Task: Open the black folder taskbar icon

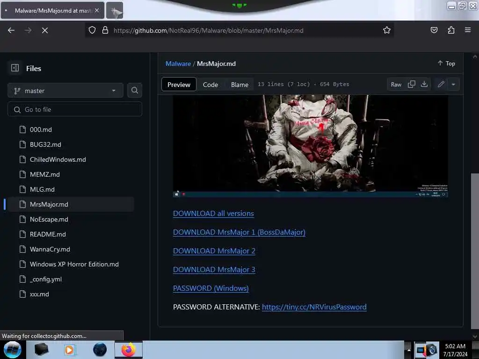Action: (x=41, y=350)
